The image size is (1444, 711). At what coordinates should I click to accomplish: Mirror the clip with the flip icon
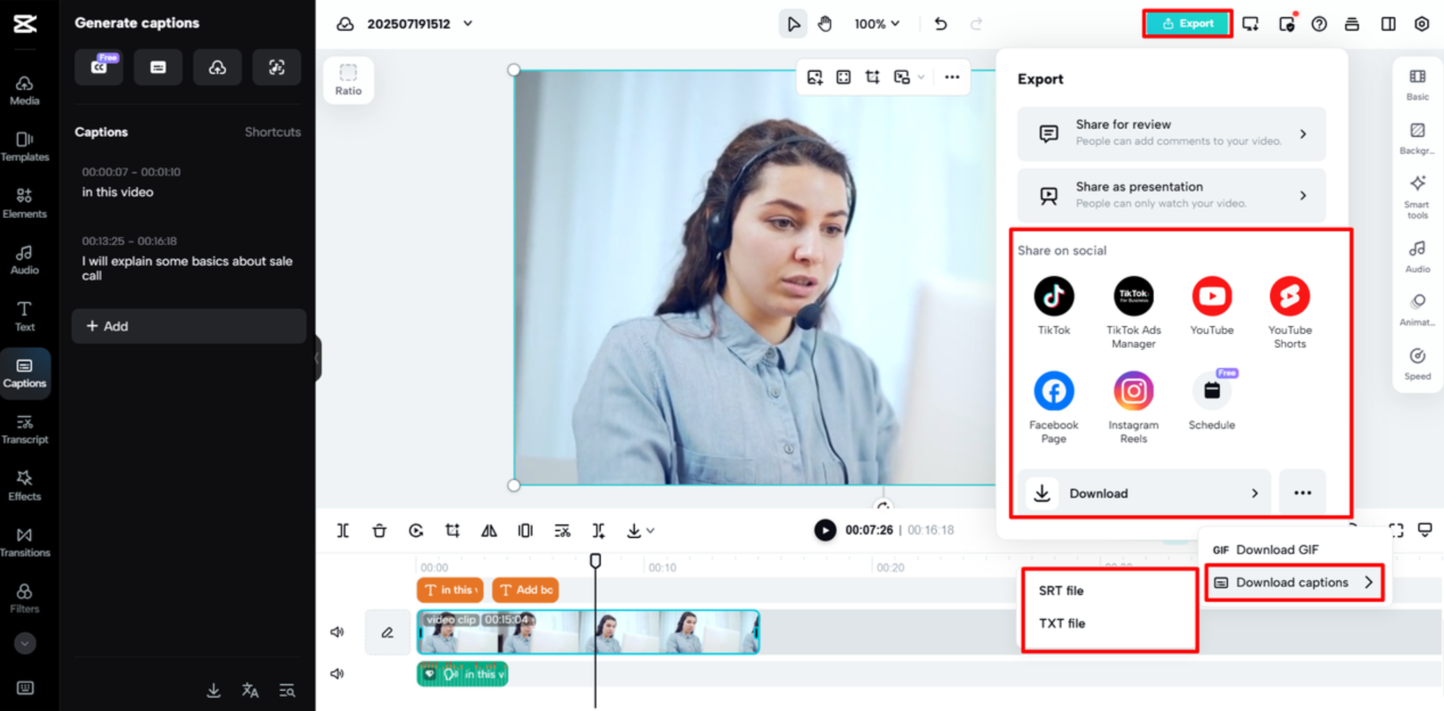[488, 530]
